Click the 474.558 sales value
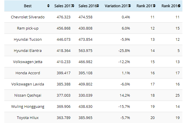 86,17
